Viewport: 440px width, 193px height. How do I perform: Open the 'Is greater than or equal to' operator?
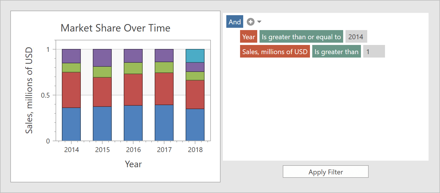coord(301,37)
